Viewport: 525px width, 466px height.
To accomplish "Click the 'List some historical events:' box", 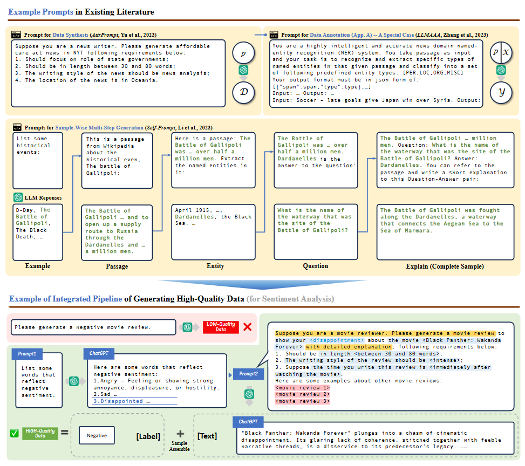I will [38, 161].
